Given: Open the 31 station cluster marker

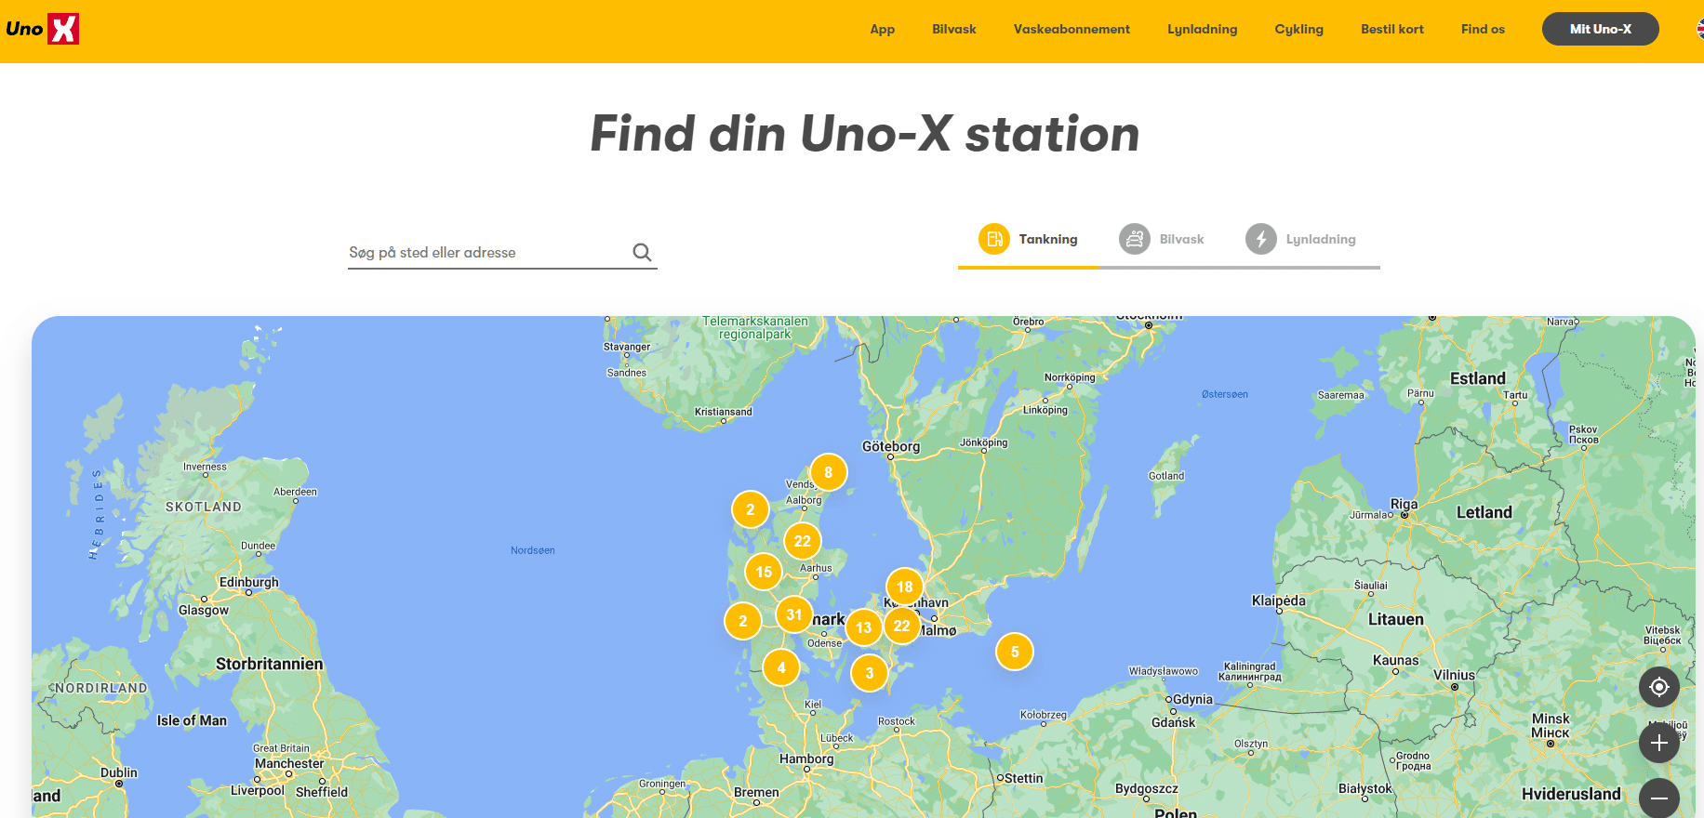Looking at the screenshot, I should point(793,614).
